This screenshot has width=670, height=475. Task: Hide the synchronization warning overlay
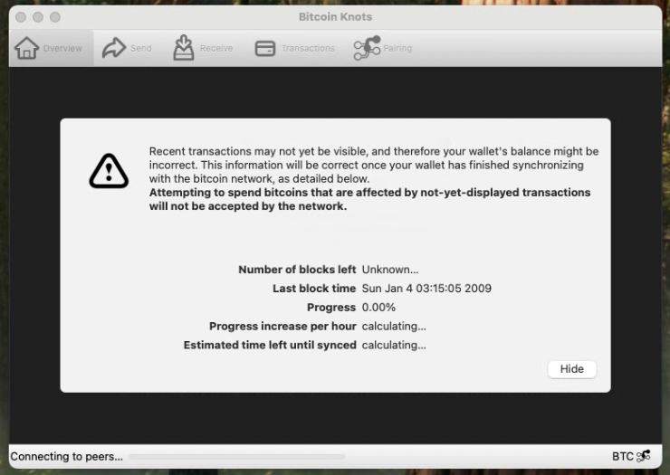pyautogui.click(x=571, y=369)
